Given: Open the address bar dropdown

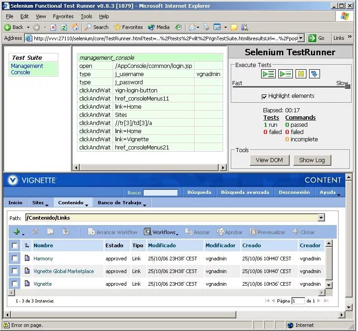Looking at the screenshot, I should pyautogui.click(x=301, y=38).
